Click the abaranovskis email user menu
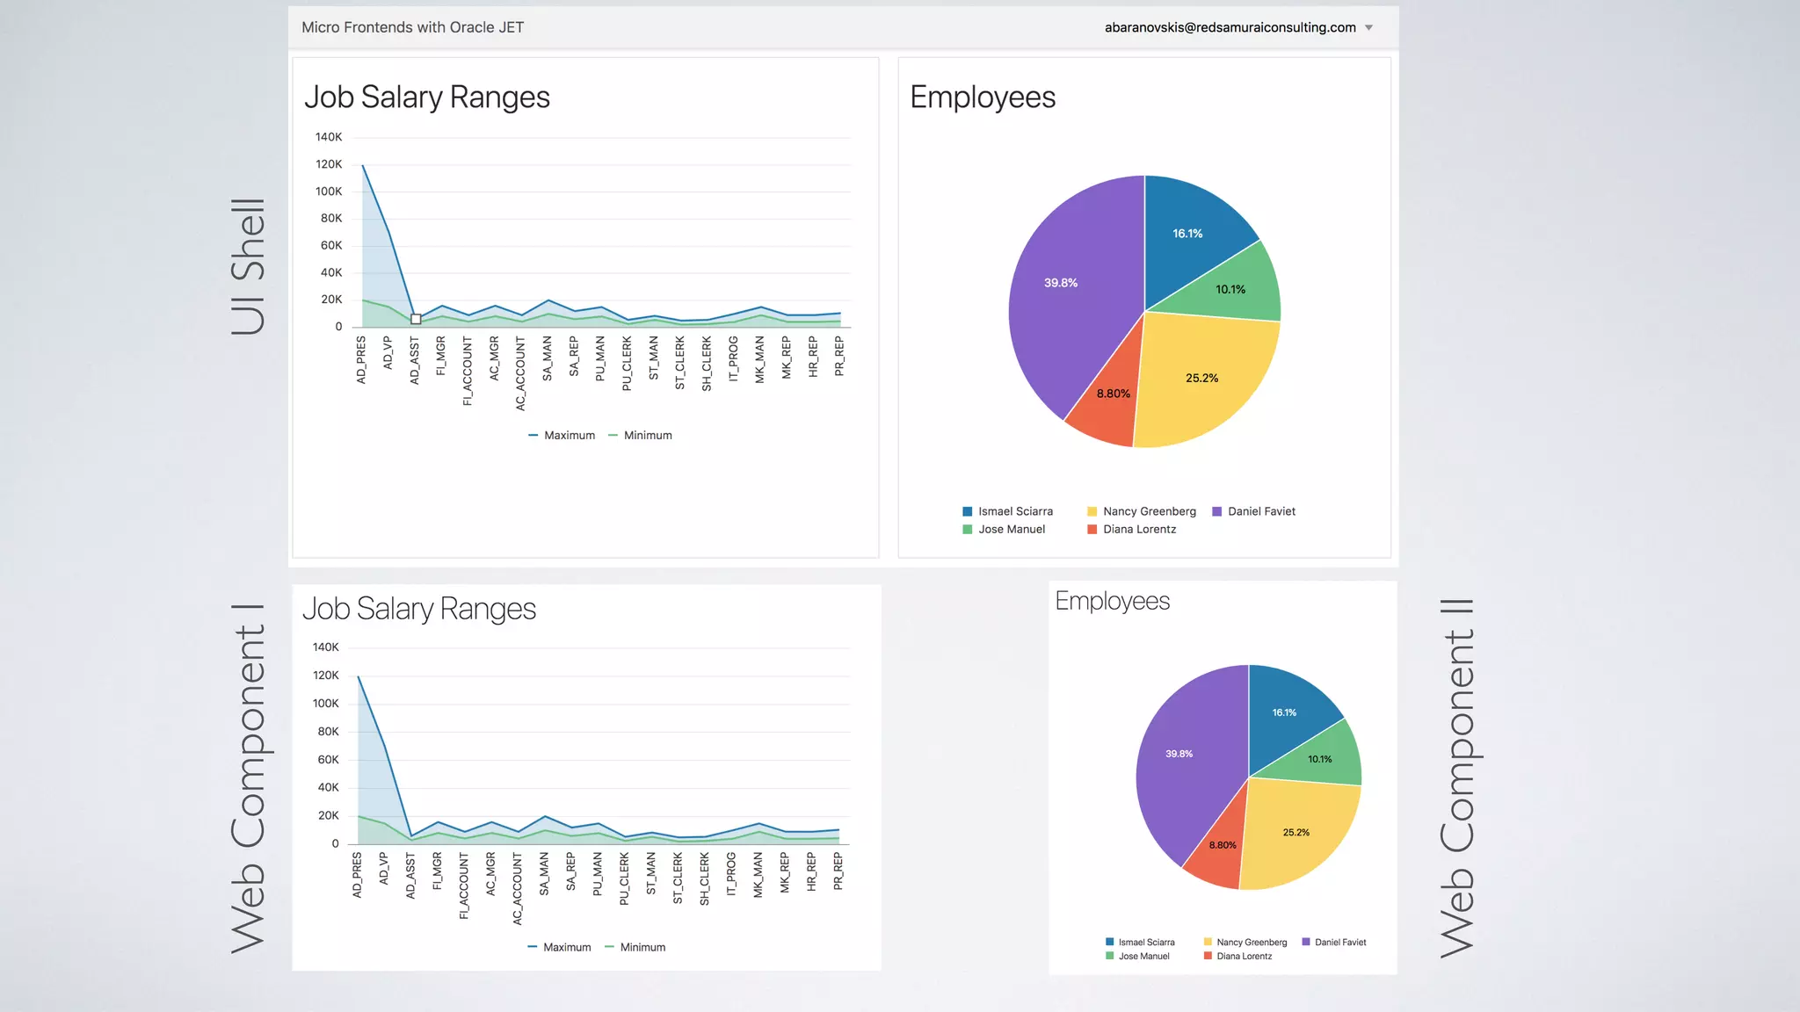1800x1012 pixels. coord(1230,27)
